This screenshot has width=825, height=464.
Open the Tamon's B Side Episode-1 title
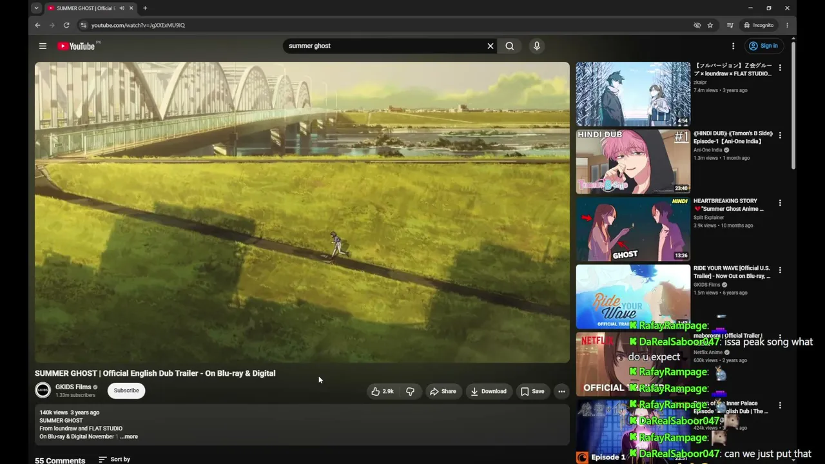pos(733,137)
